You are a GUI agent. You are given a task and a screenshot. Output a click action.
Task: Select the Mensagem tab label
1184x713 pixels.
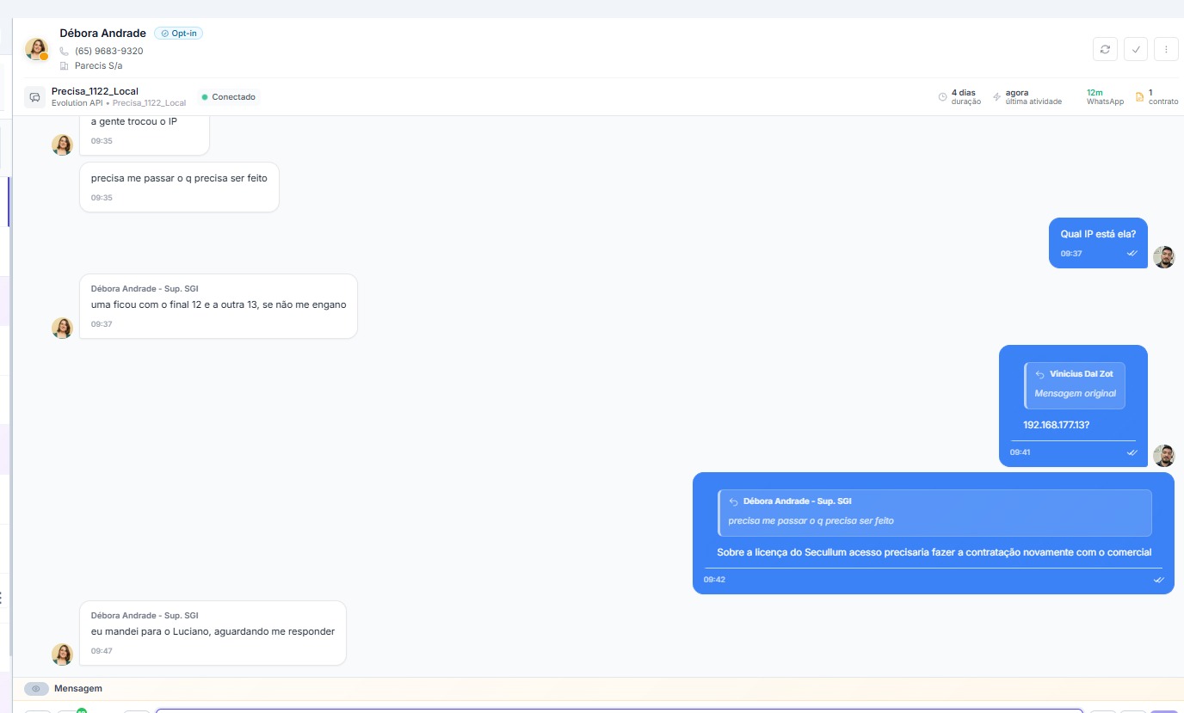click(x=77, y=688)
